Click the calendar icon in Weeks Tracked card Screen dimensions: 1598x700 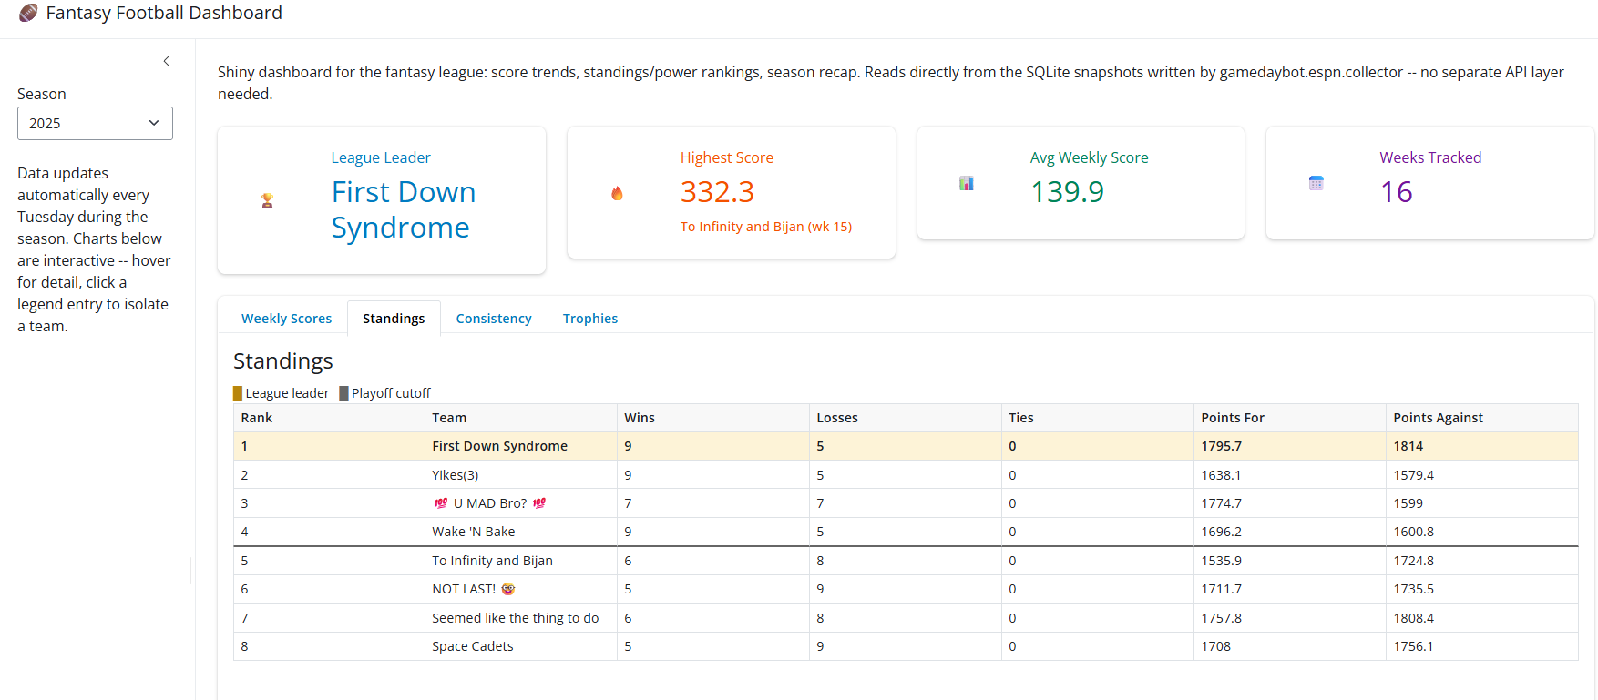pyautogui.click(x=1316, y=183)
